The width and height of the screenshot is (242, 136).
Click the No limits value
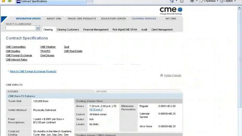pyautogui.click(x=94, y=124)
